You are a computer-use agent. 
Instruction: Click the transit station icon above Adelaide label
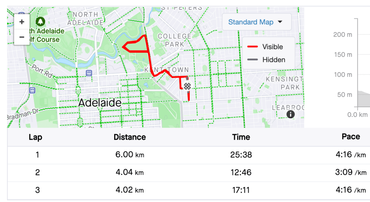89,73
